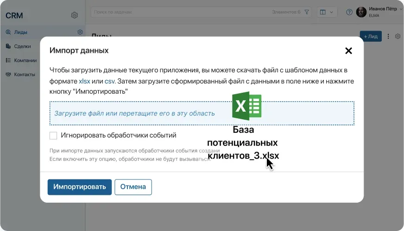Click the user avatar picture
This screenshot has width=404, height=231.
click(361, 12)
